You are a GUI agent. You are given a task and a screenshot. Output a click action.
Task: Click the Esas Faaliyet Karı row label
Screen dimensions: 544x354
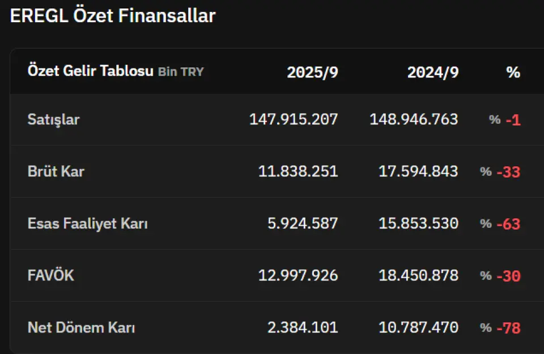[88, 223]
